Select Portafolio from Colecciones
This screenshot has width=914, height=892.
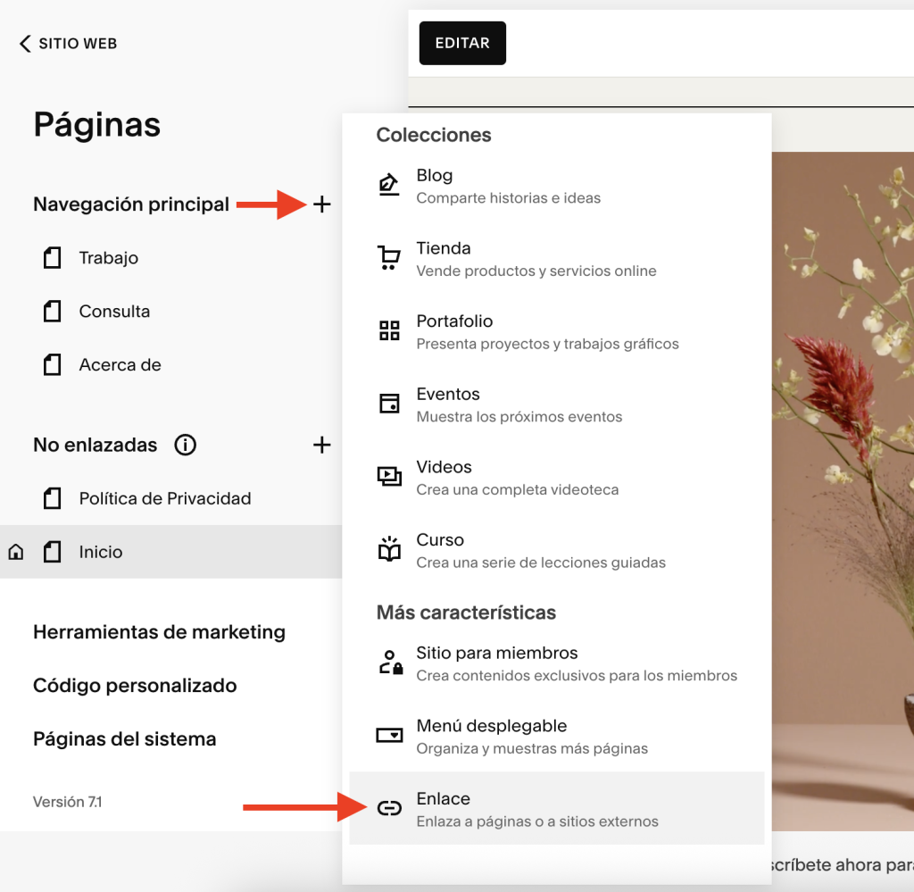(556, 332)
